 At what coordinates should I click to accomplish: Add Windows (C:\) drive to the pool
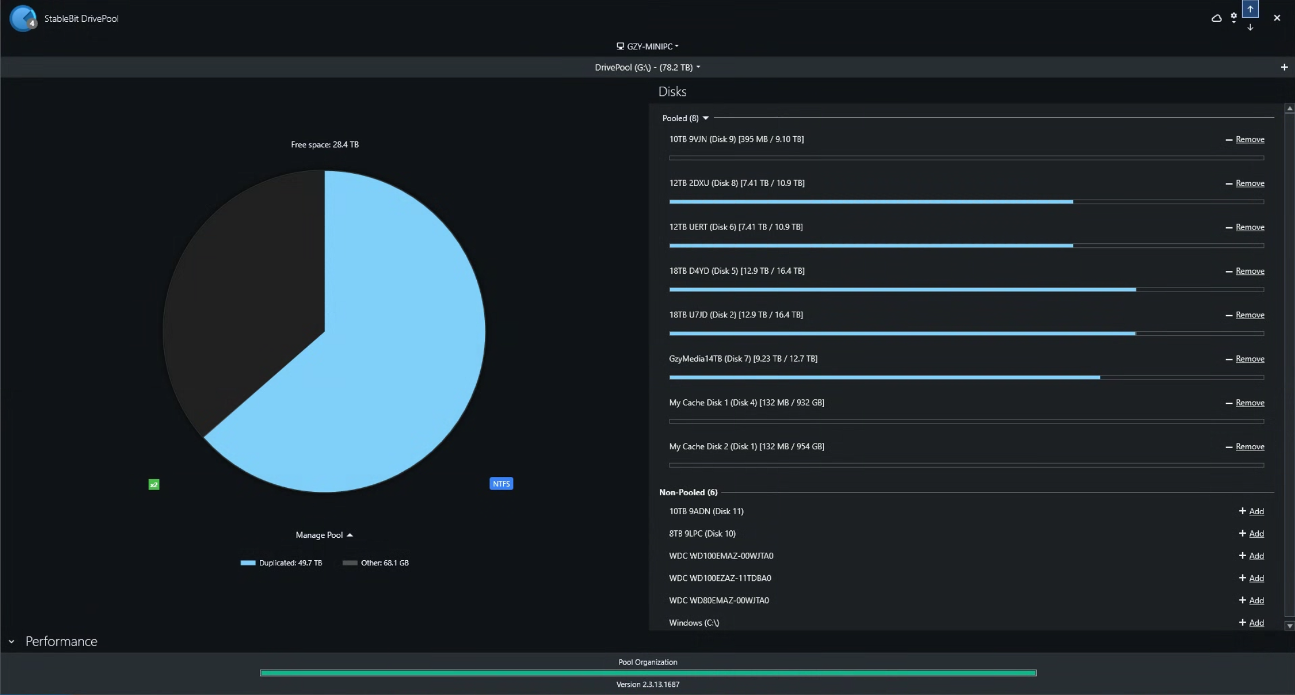coord(1256,623)
